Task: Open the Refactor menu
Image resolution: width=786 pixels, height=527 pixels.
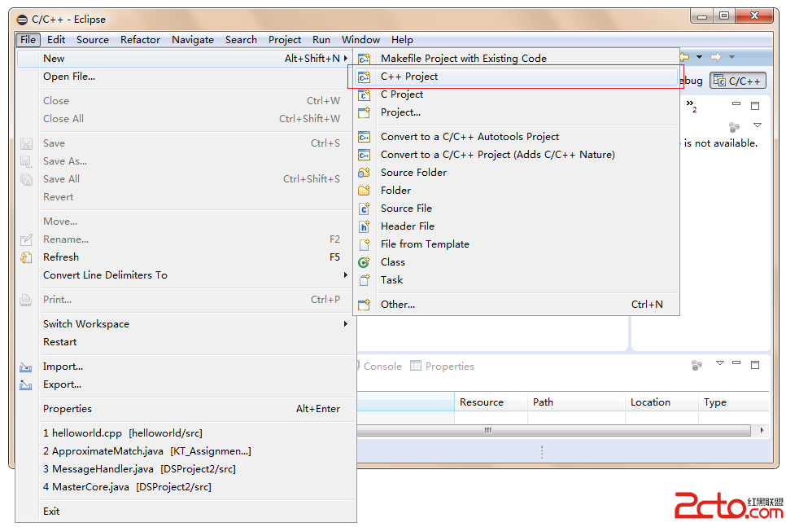Action: pyautogui.click(x=140, y=40)
